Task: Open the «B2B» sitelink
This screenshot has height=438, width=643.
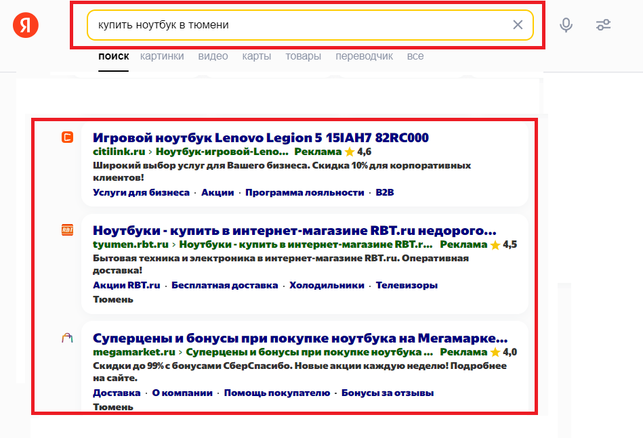Action: tap(385, 192)
